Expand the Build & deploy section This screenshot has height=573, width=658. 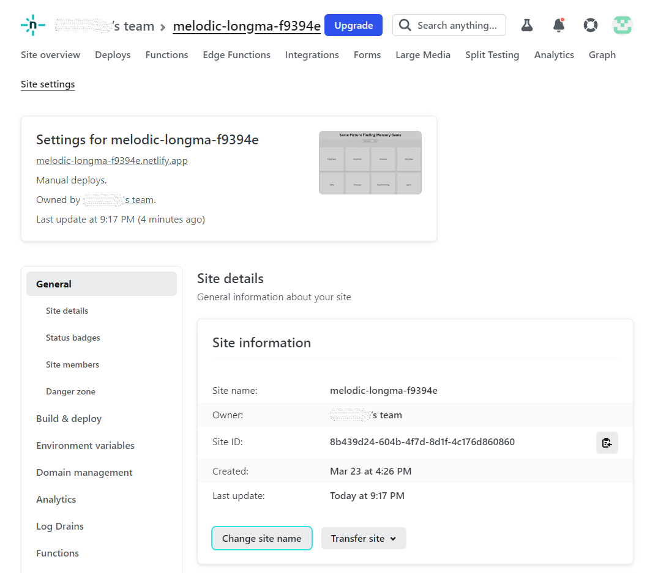(69, 418)
